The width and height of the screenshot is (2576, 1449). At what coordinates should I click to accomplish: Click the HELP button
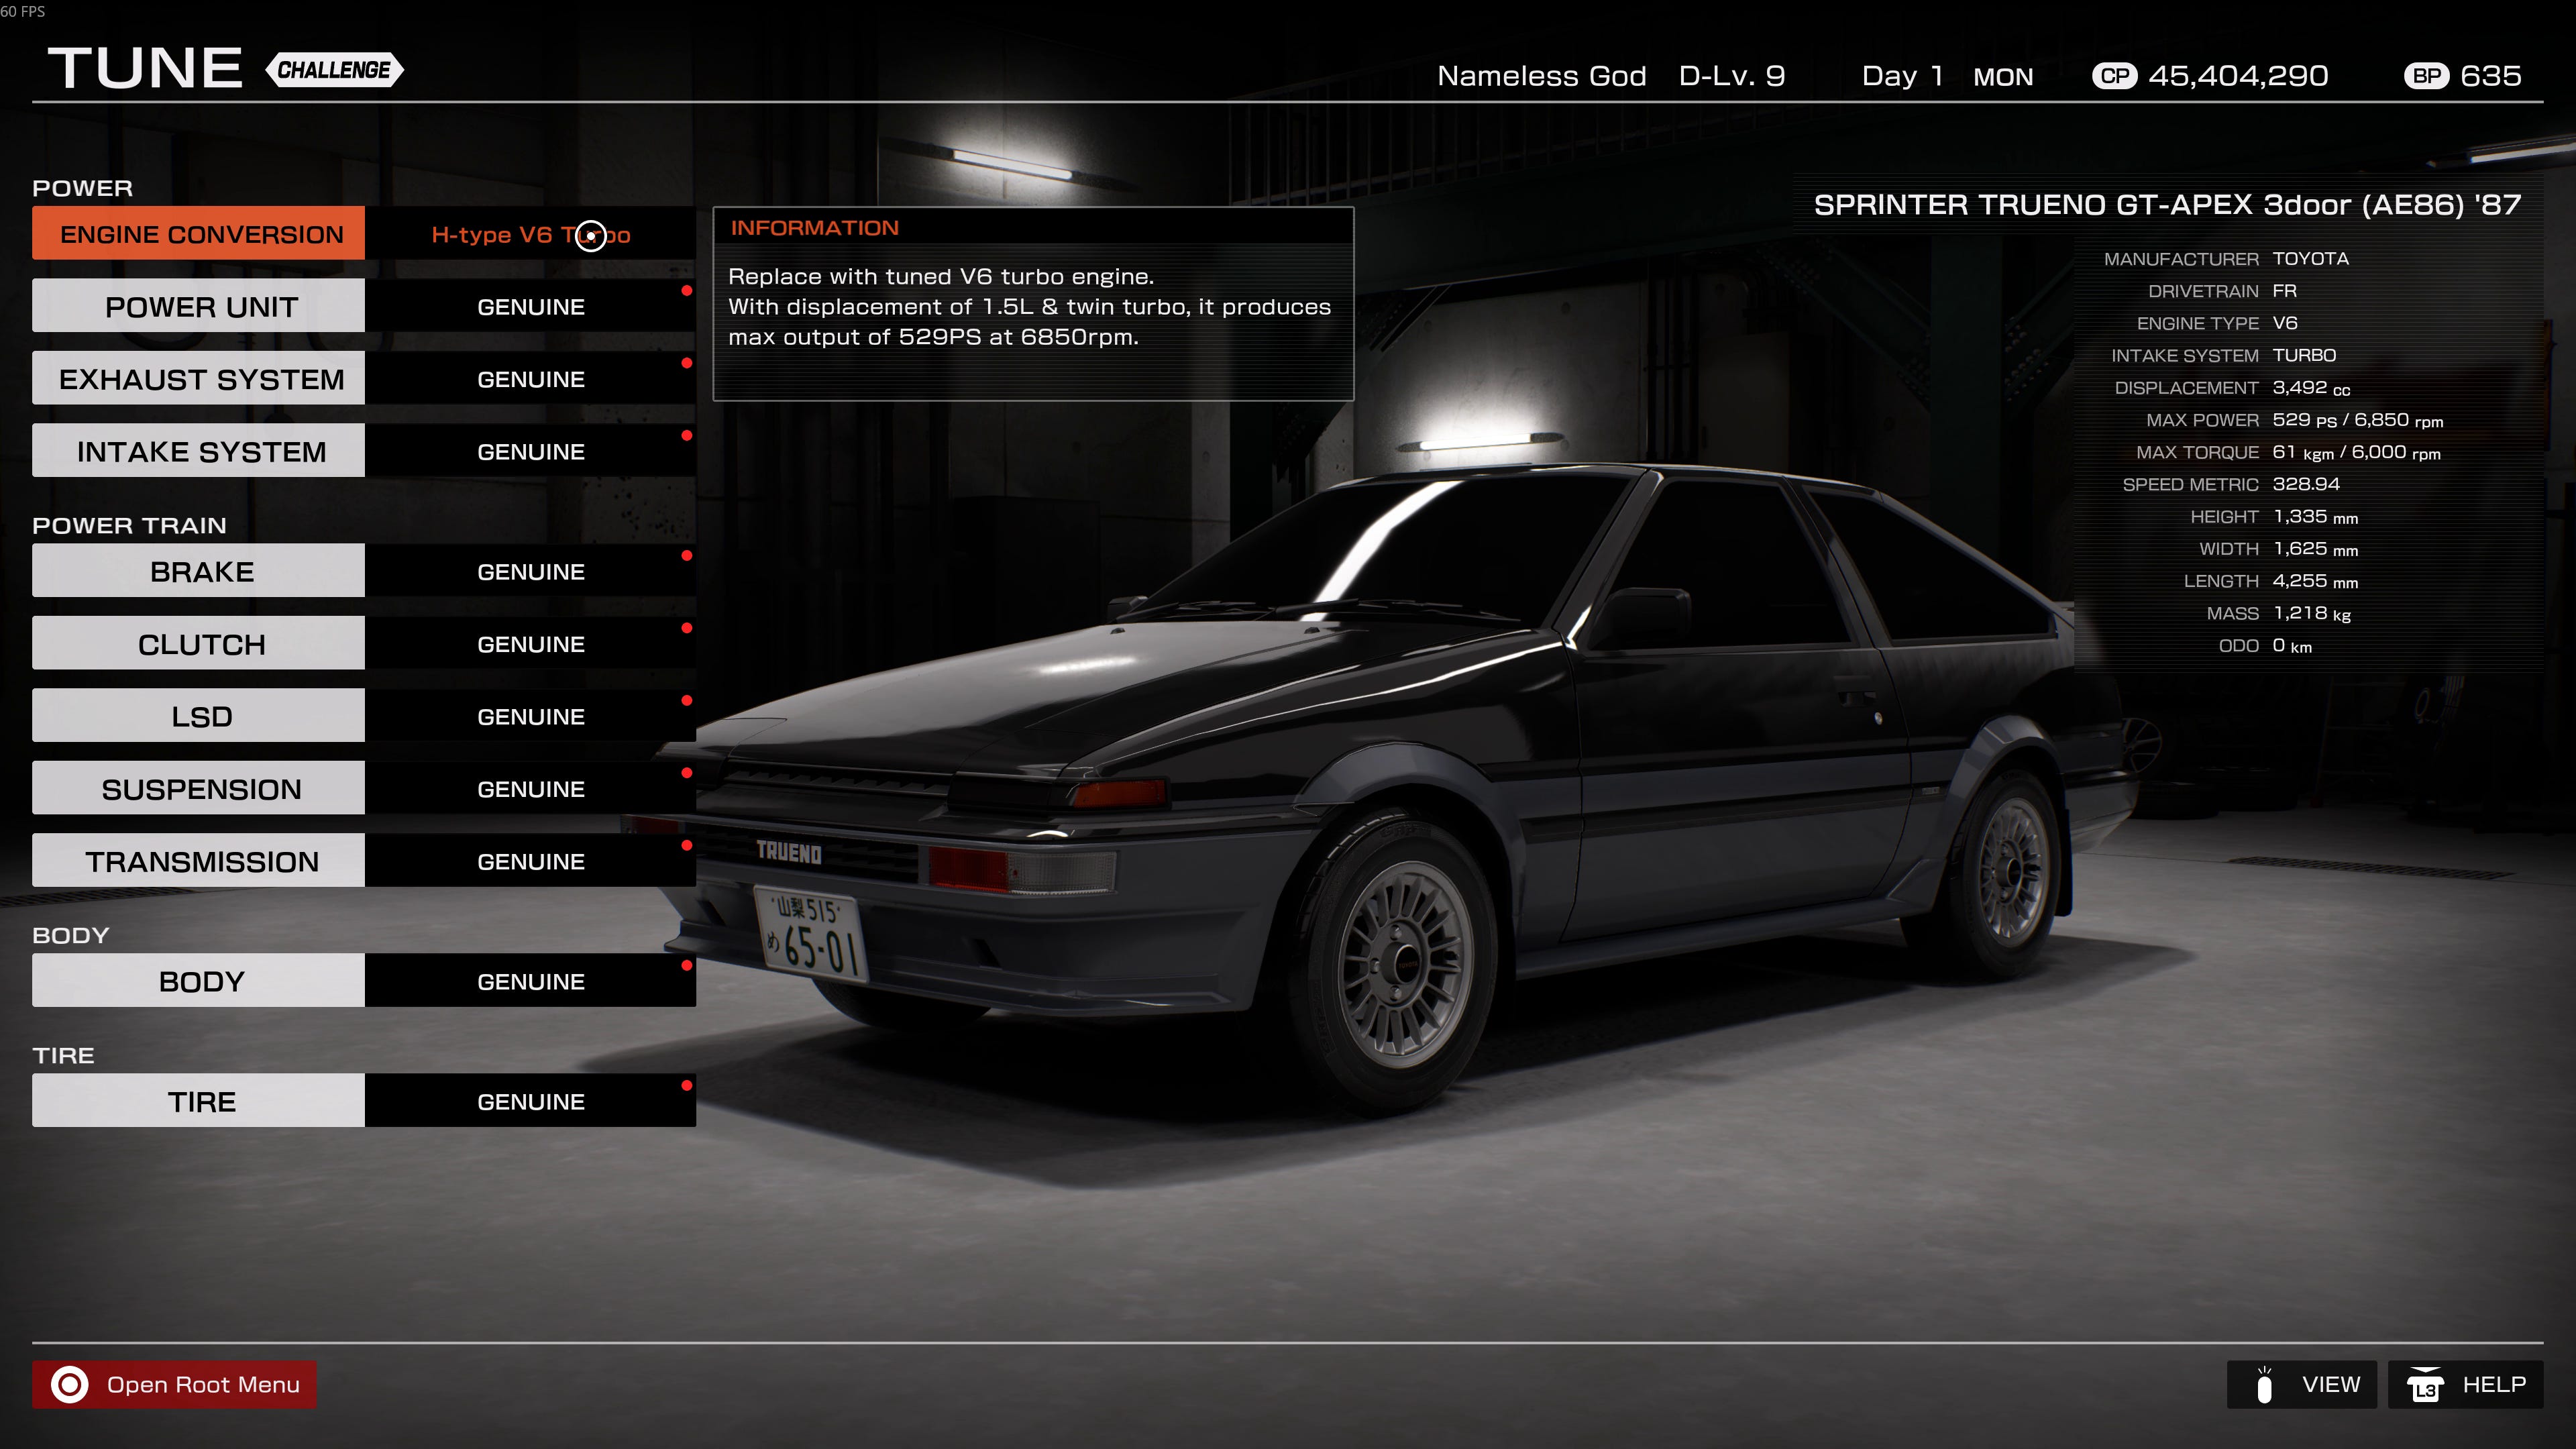click(x=2465, y=1385)
